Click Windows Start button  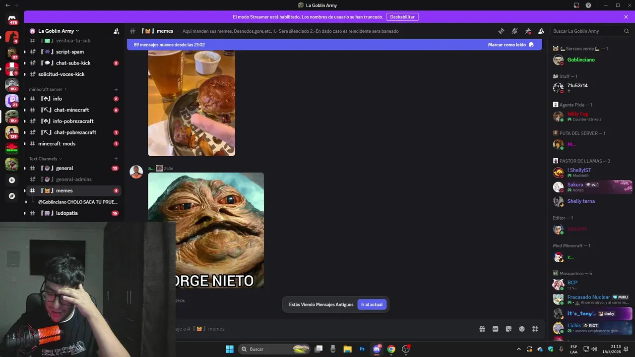[x=230, y=349]
